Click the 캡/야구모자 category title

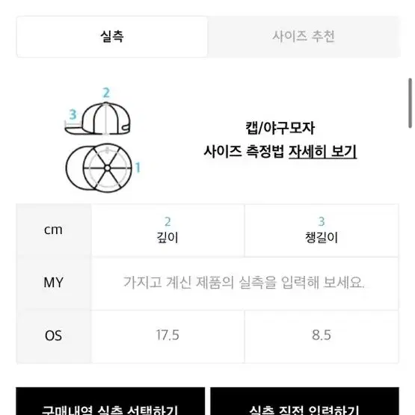tap(280, 128)
